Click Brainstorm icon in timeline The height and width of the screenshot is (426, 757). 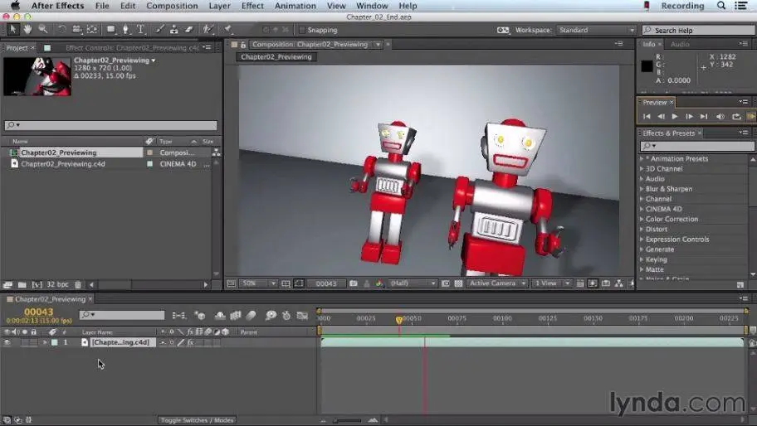[x=271, y=316]
